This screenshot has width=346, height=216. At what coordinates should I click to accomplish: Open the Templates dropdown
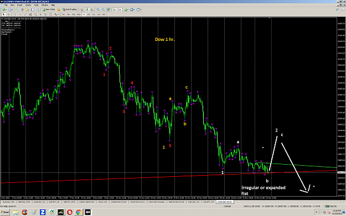[x=138, y=9]
